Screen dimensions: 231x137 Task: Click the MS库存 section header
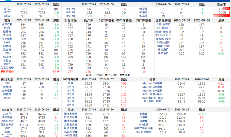point(7,110)
